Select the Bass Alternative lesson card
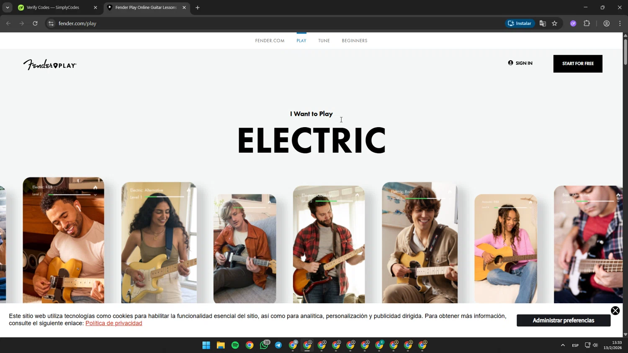This screenshot has width=628, height=353. [x=588, y=244]
